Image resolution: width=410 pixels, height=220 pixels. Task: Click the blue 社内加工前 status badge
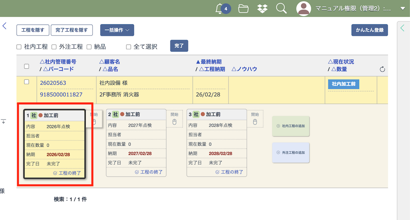343,84
